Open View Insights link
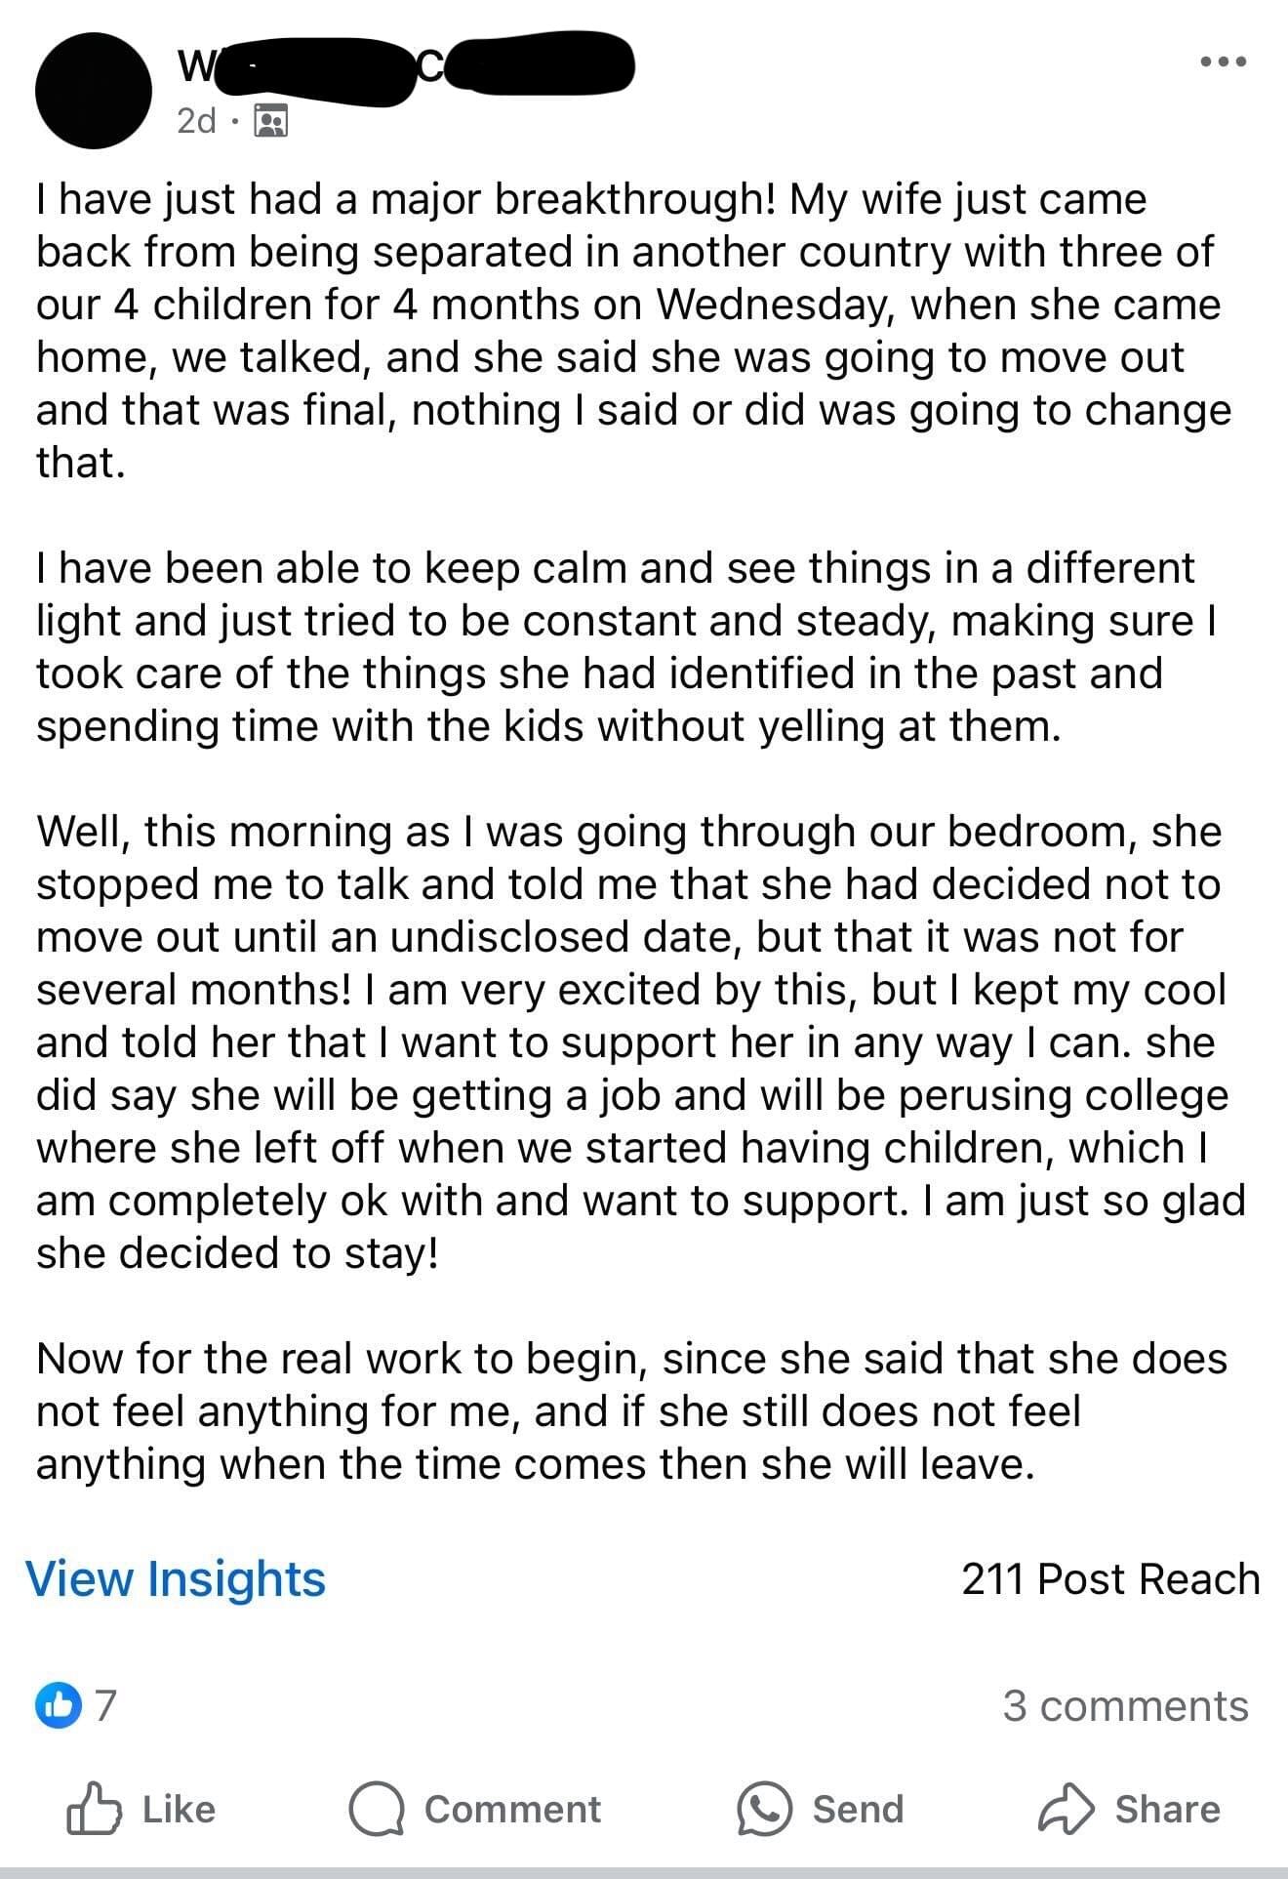The height and width of the screenshot is (1879, 1288). point(176,1579)
